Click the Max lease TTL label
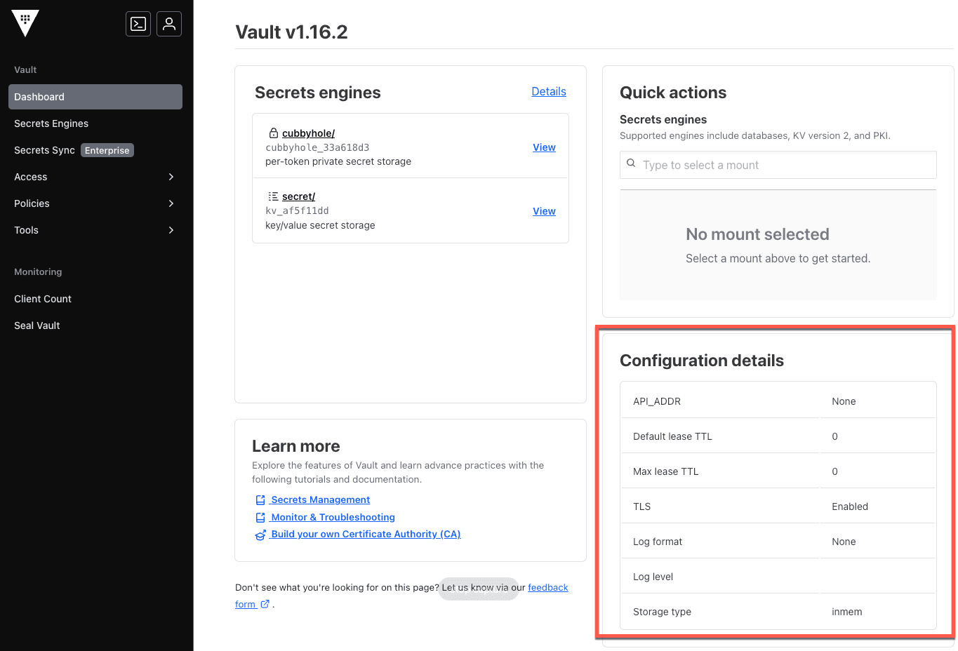The image size is (958, 651). tap(666, 471)
